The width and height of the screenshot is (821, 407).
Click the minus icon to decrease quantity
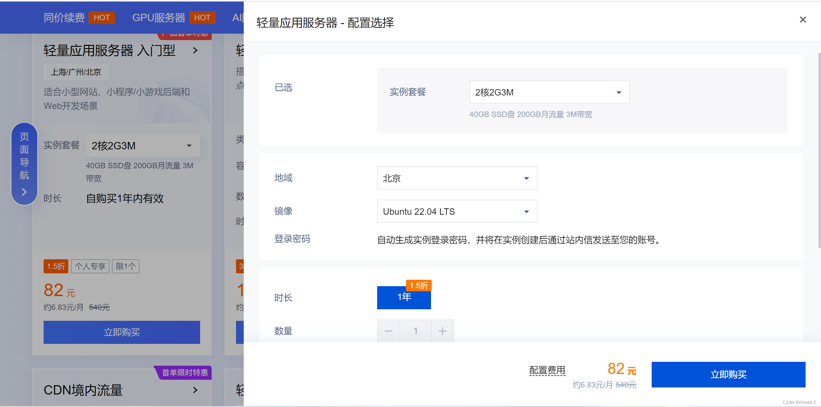tap(388, 331)
